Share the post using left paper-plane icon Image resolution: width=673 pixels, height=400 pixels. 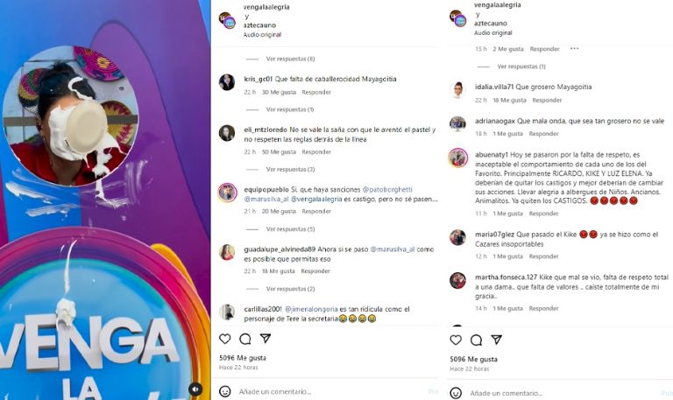coord(266,339)
